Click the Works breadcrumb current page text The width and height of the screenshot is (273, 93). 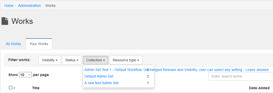click(50, 6)
